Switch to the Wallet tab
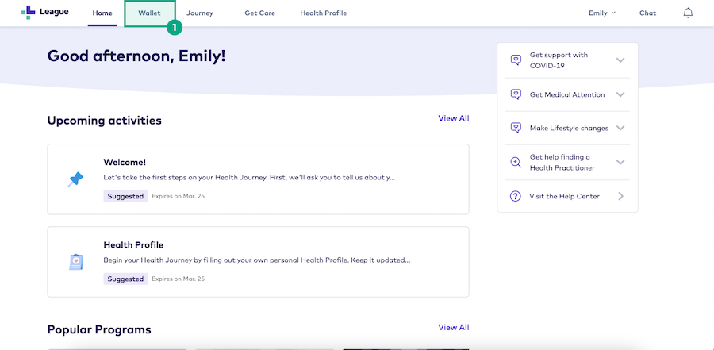The width and height of the screenshot is (714, 350). click(149, 13)
